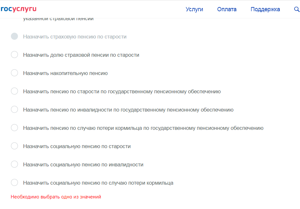The width and height of the screenshot is (300, 209).
Task: Click disabled radio for страховую пенсию по старости
Action: point(14,37)
